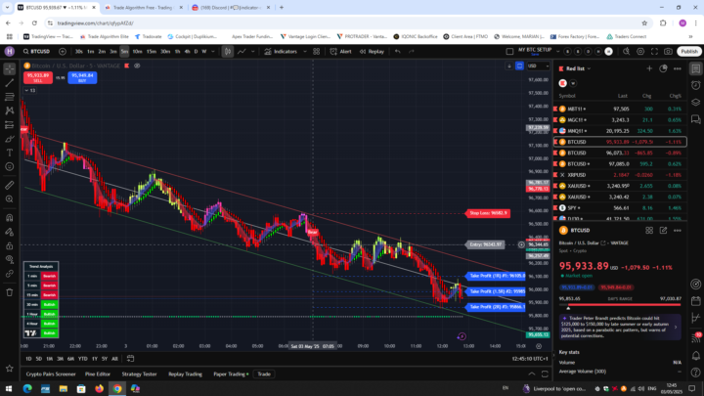Screen dimensions: 704x396
Task: Select the text annotation tool
Action: 10,153
